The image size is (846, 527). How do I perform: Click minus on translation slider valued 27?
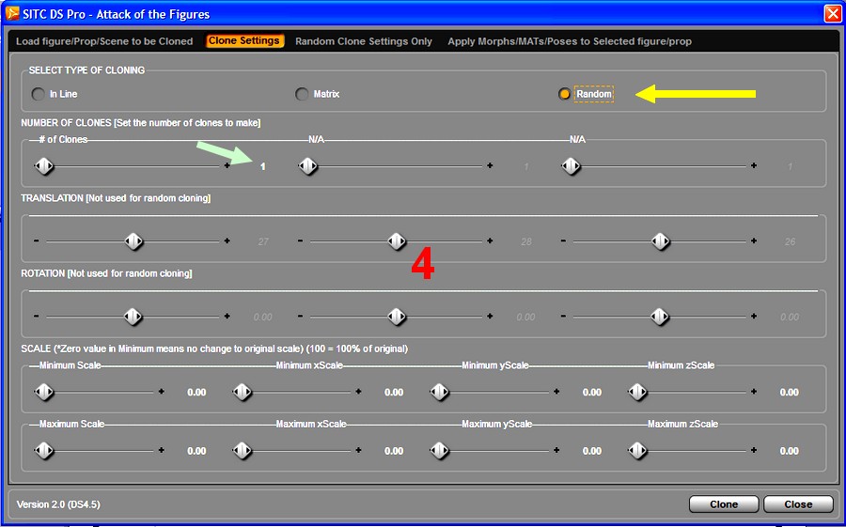[x=36, y=240]
